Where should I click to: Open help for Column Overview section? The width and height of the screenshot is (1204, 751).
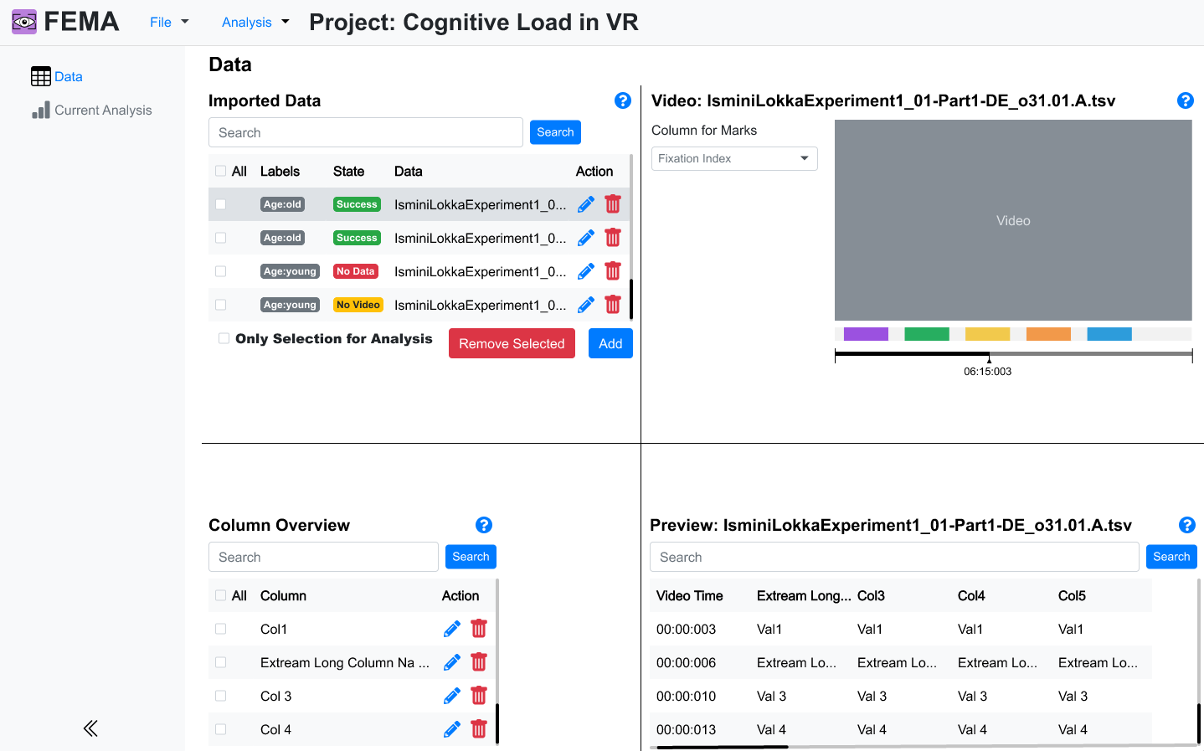(484, 525)
